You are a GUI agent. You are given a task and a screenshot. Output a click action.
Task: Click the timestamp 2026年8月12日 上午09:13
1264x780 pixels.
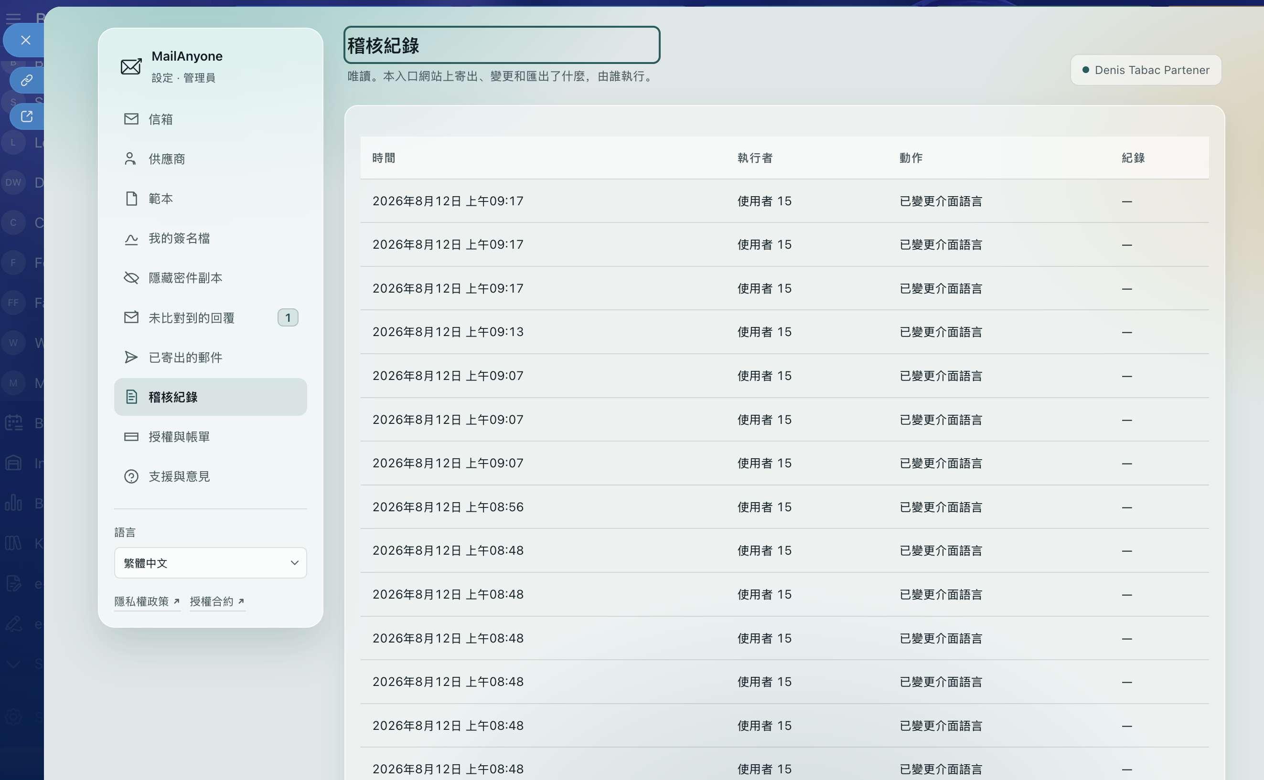coord(448,332)
